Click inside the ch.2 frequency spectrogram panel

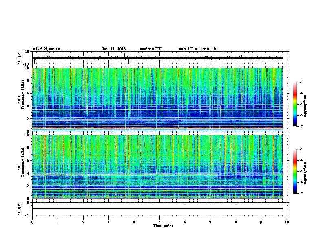[x=157, y=167]
